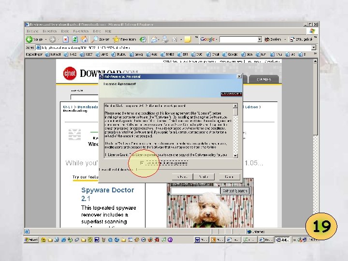Click the grey Forward arrow icon
The height and width of the screenshot is (261, 348).
pyautogui.click(x=52, y=40)
